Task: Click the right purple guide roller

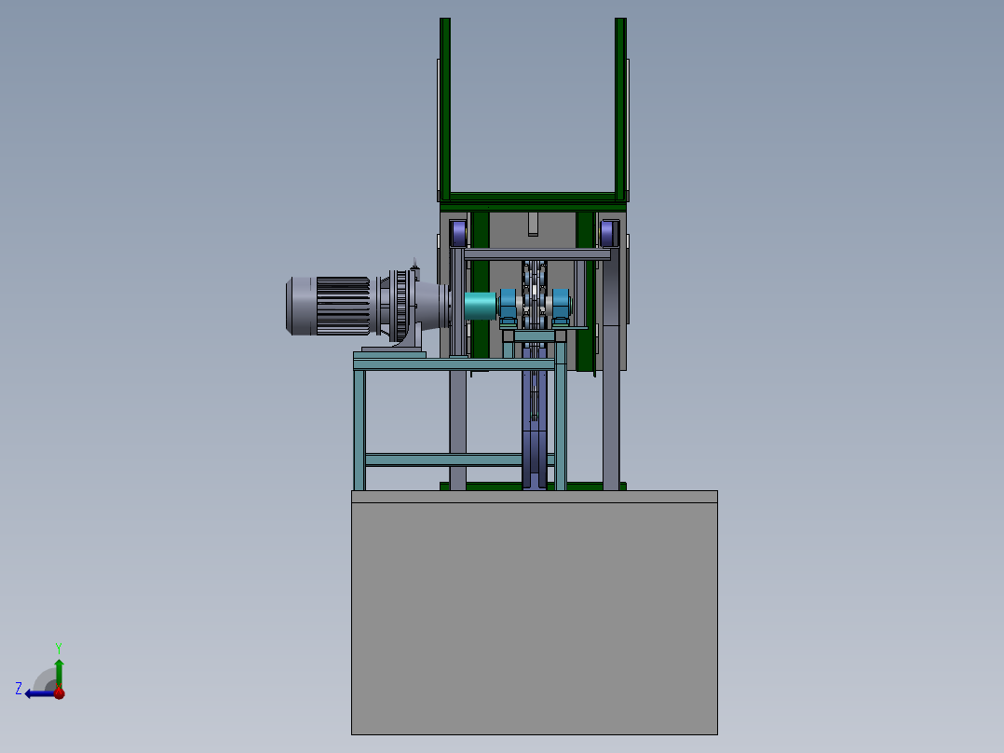Action: [607, 233]
